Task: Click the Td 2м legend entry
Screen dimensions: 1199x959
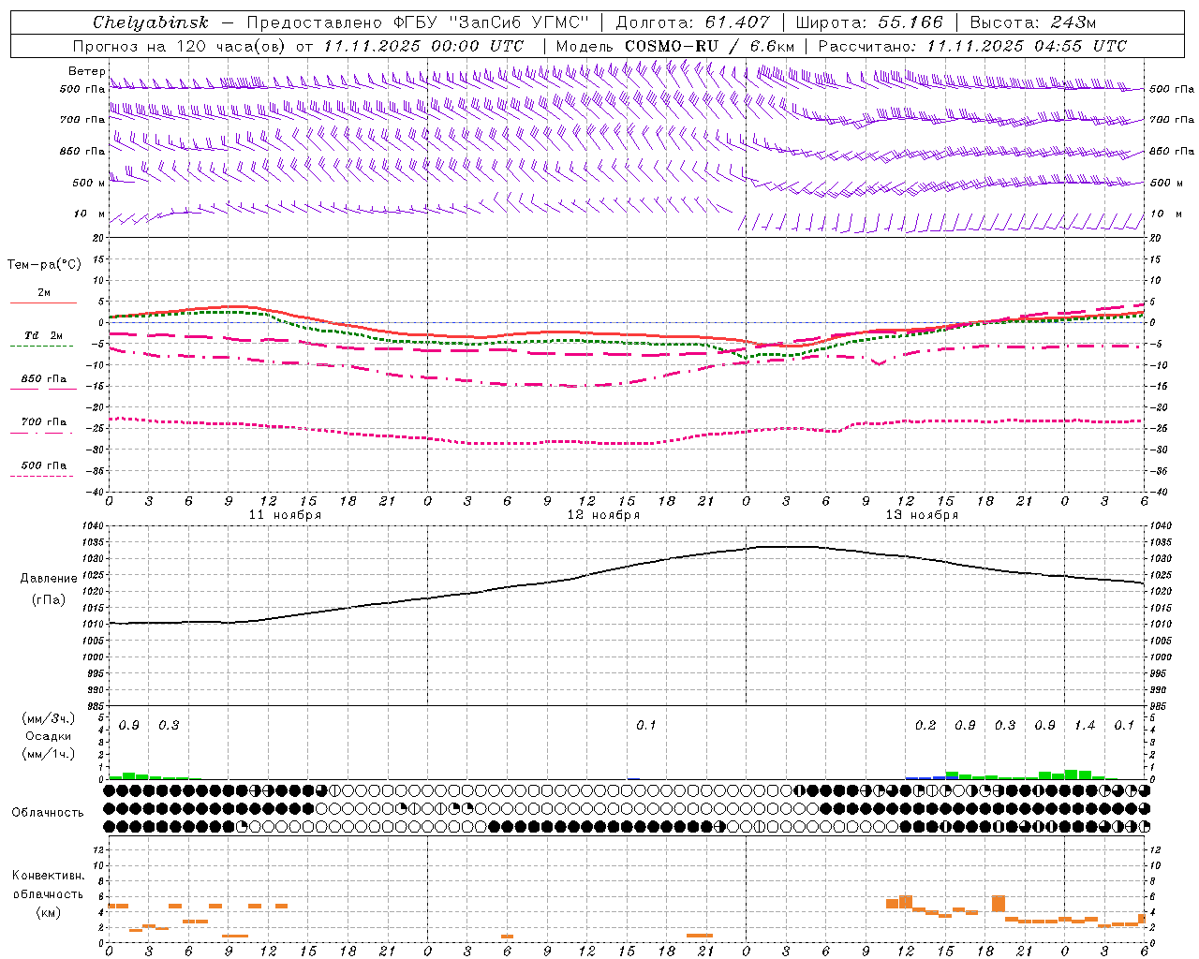Action: click(43, 335)
